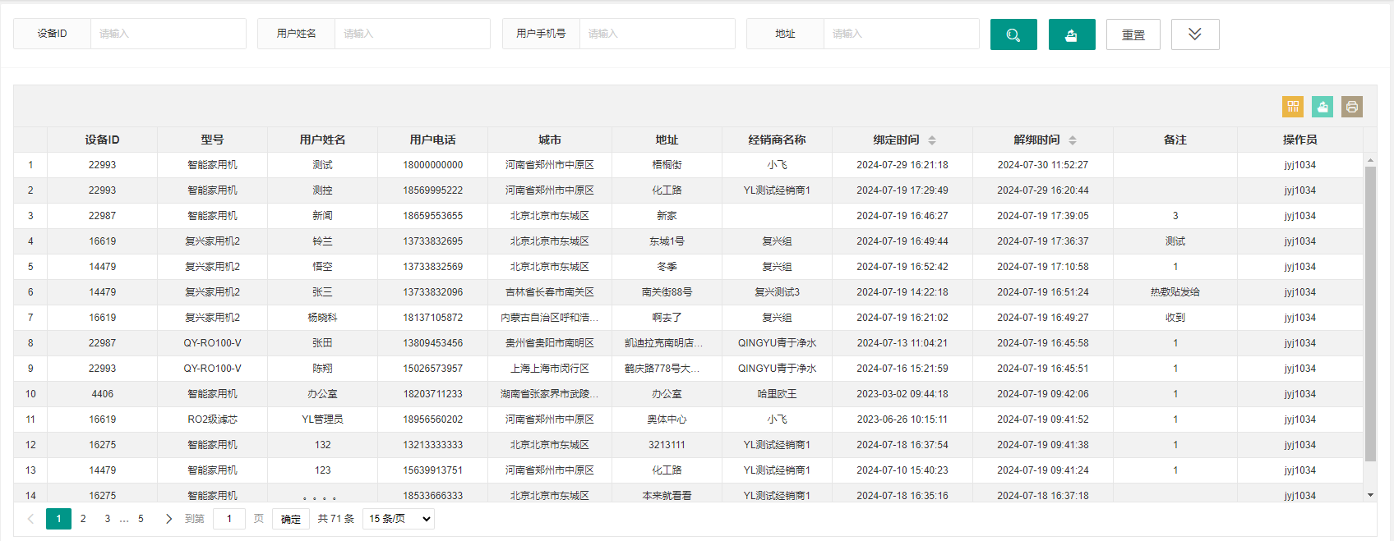The image size is (1394, 541).
Task: Click city 吉林省长春市南关区 cell
Action: click(550, 292)
